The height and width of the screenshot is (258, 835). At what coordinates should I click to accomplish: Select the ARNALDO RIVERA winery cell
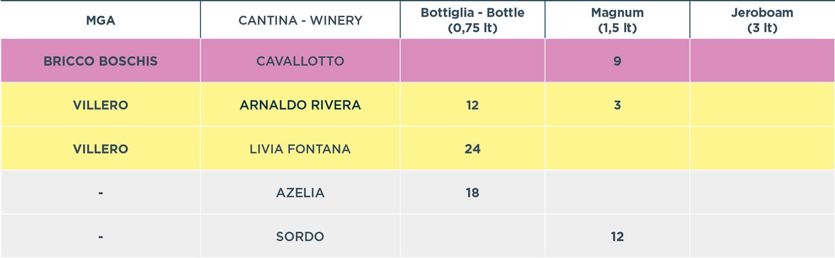point(300,105)
